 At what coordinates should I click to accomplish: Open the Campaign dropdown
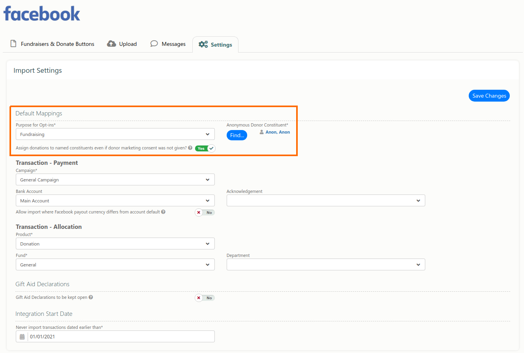[115, 179]
